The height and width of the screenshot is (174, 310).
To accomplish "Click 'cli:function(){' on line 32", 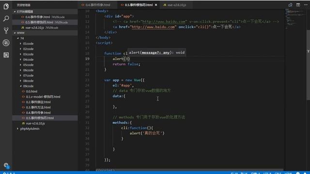I will [137, 128].
